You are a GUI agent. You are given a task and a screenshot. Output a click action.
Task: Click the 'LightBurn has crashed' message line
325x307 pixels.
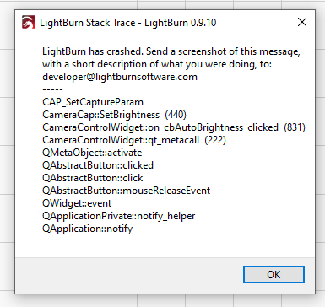[171, 51]
